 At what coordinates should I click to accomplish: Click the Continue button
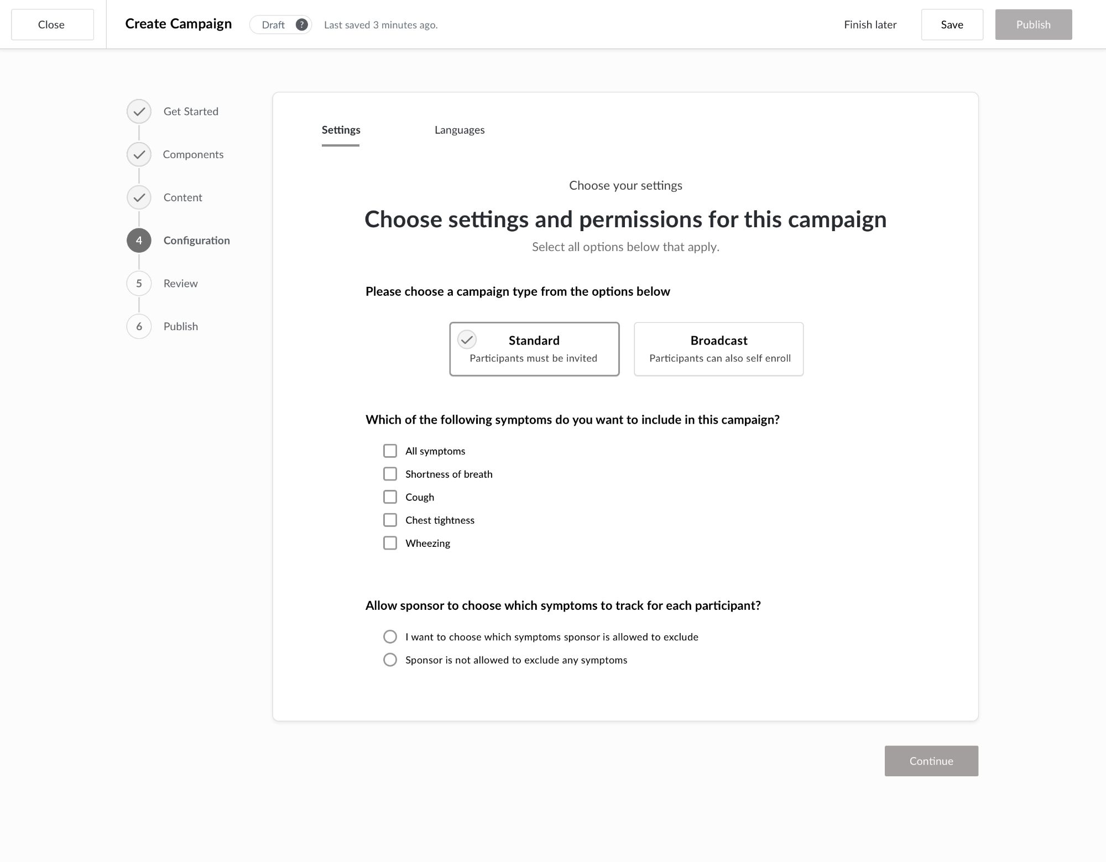(931, 761)
